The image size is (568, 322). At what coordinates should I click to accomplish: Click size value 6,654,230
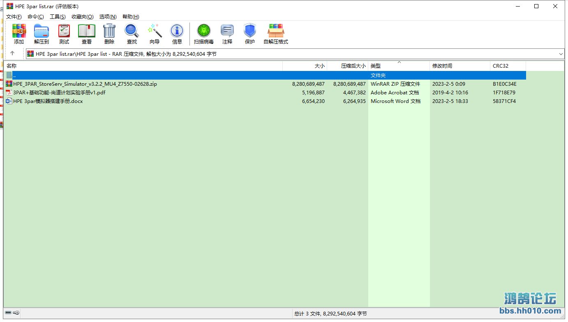click(x=313, y=101)
